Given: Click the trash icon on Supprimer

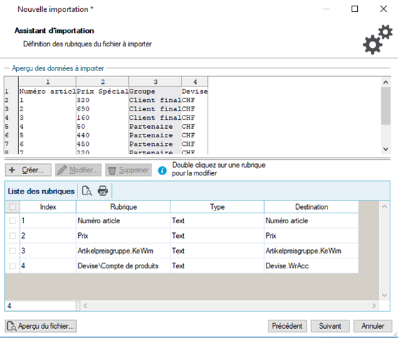Looking at the screenshot, I should (112, 170).
